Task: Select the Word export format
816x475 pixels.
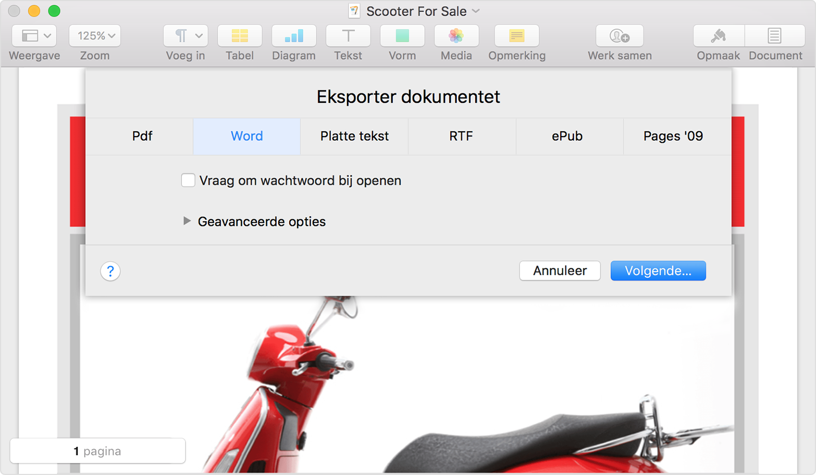Action: (x=246, y=136)
